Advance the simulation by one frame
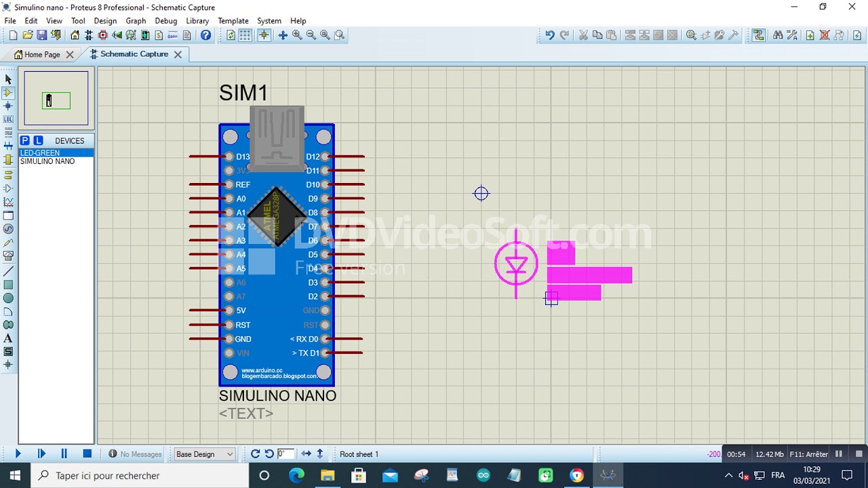The image size is (868, 488). pyautogui.click(x=41, y=454)
